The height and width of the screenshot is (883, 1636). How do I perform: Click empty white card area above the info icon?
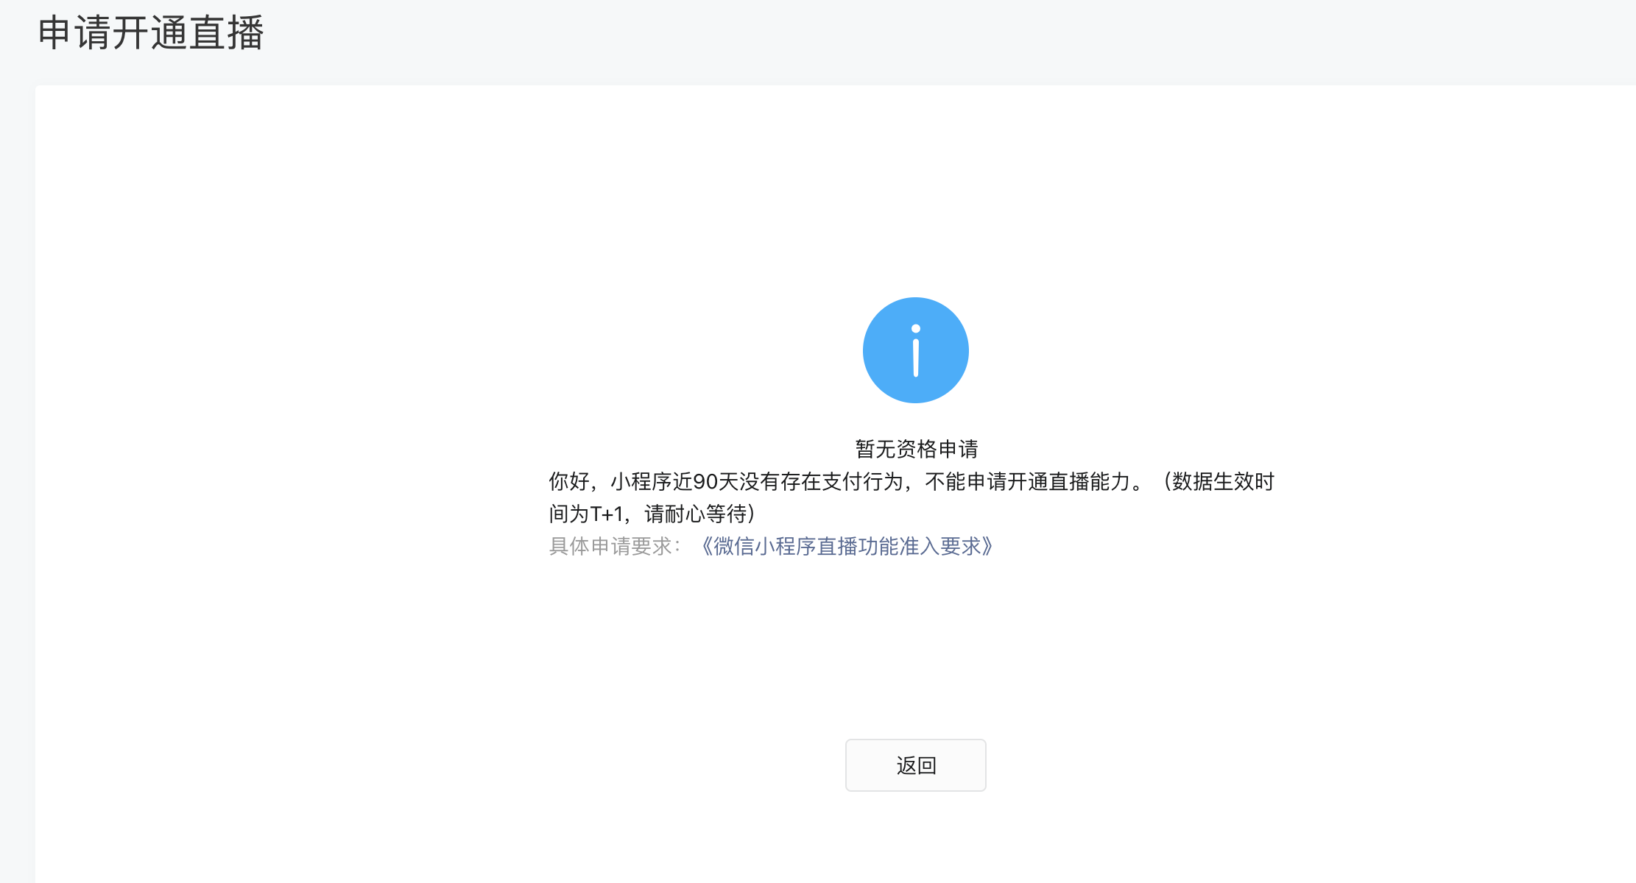click(916, 191)
